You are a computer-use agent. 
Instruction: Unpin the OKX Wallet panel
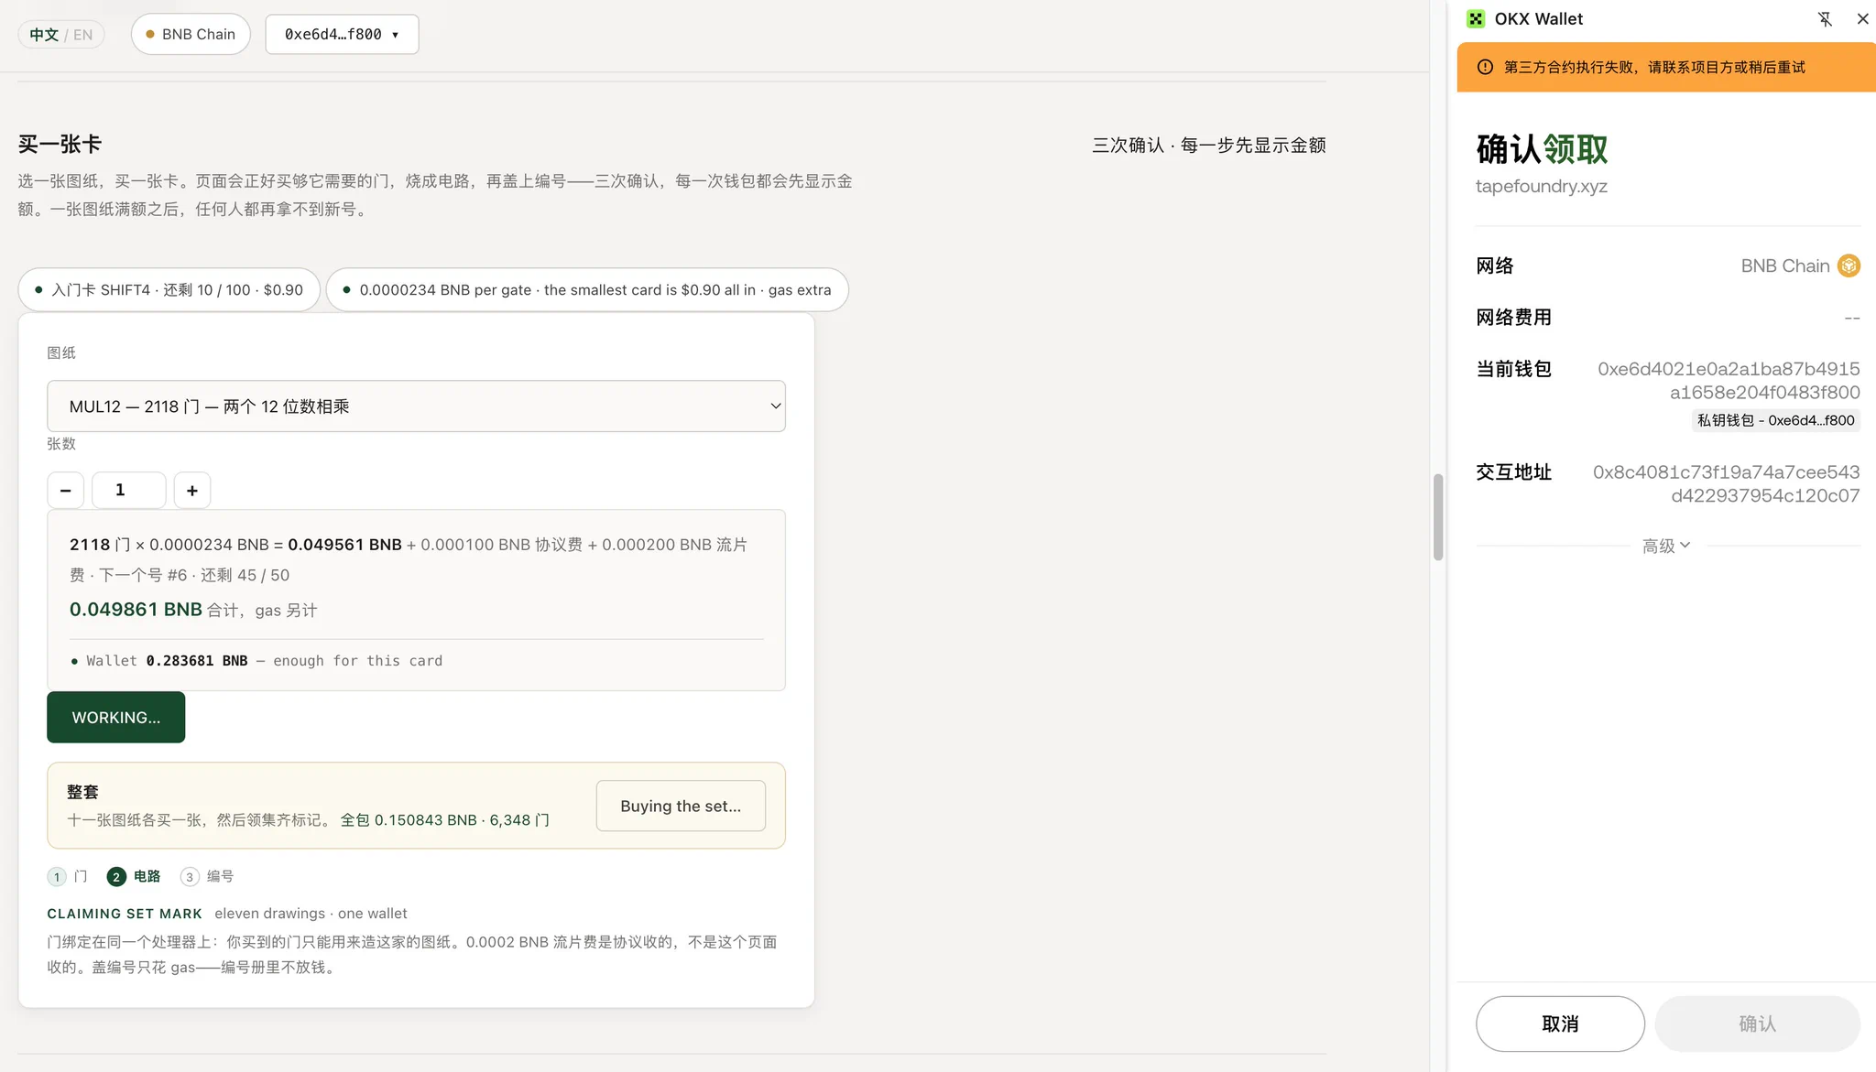1825,19
